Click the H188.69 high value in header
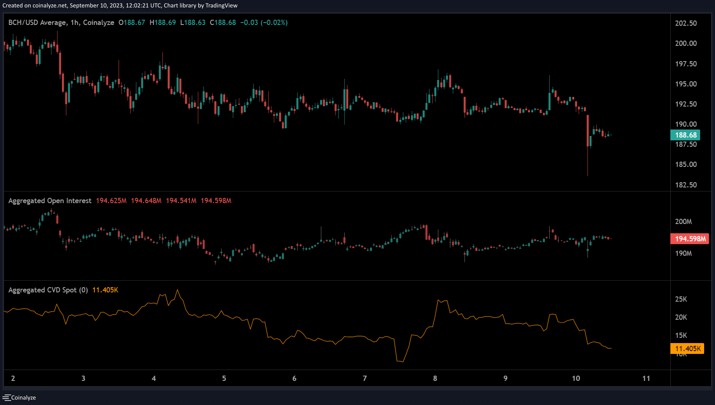The width and height of the screenshot is (715, 405). pos(163,23)
